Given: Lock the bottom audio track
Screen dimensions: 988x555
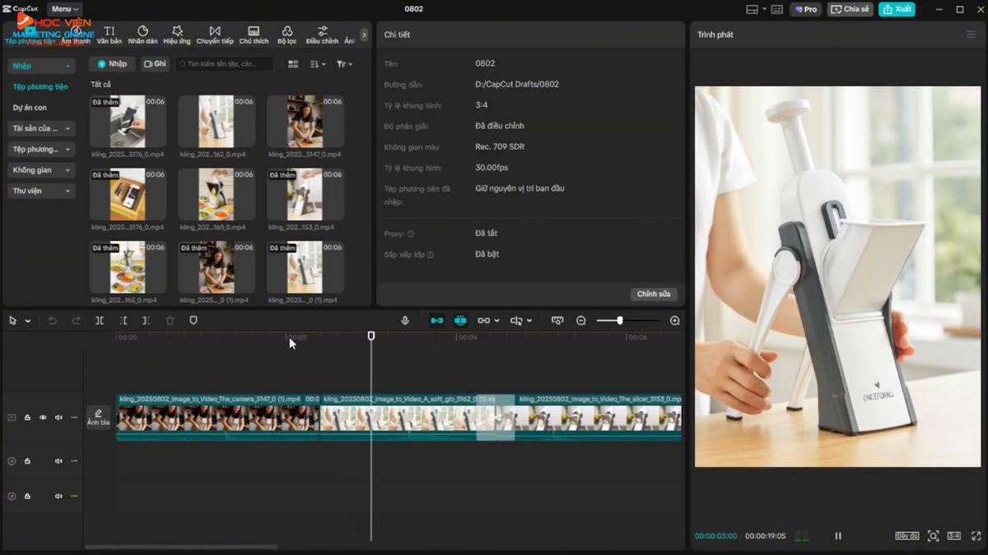Looking at the screenshot, I should 27,497.
